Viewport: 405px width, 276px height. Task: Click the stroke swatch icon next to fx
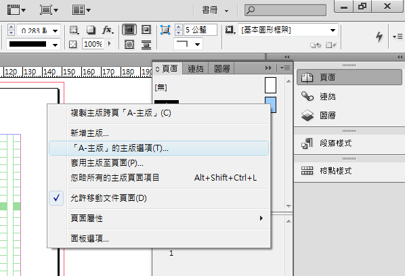pos(74,30)
